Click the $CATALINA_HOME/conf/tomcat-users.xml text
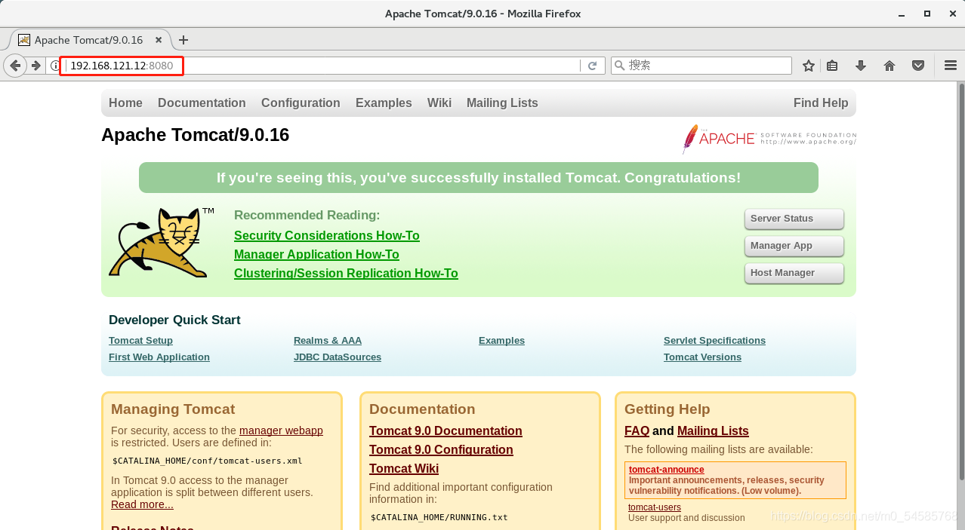965x530 pixels. coord(208,461)
